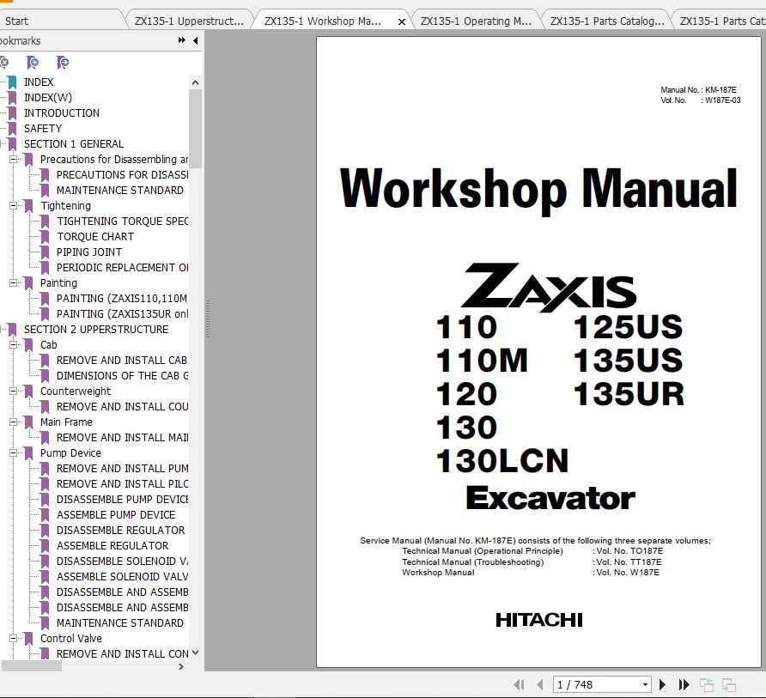Collapse the Tightening bookmark group
The image size is (766, 698).
(11, 205)
